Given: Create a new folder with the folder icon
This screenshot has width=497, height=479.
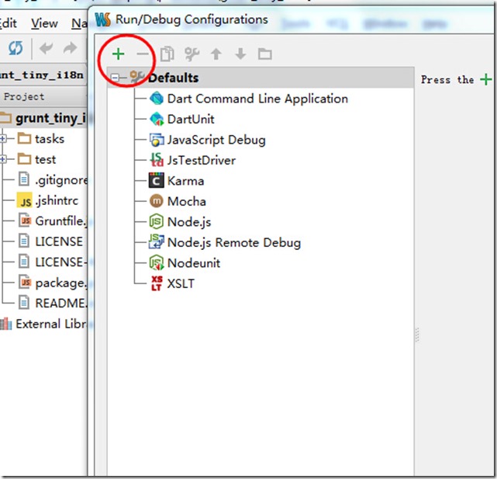Looking at the screenshot, I should click(x=265, y=54).
